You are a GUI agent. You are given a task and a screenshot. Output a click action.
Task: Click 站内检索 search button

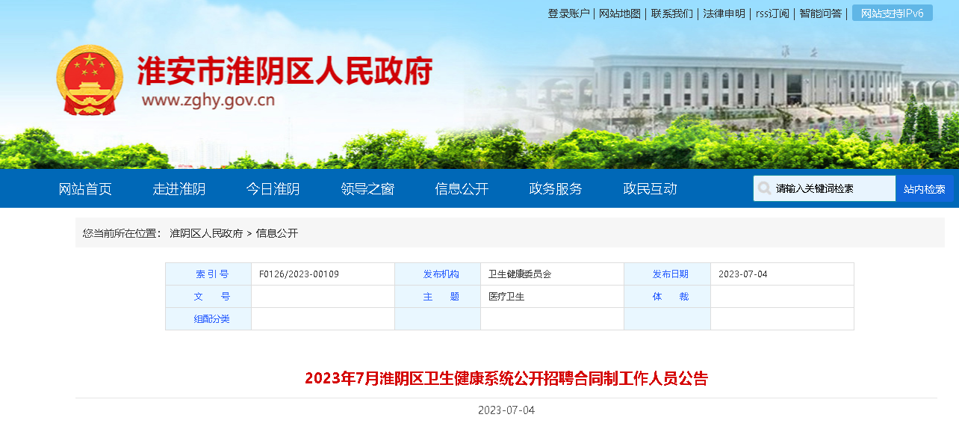pyautogui.click(x=925, y=189)
